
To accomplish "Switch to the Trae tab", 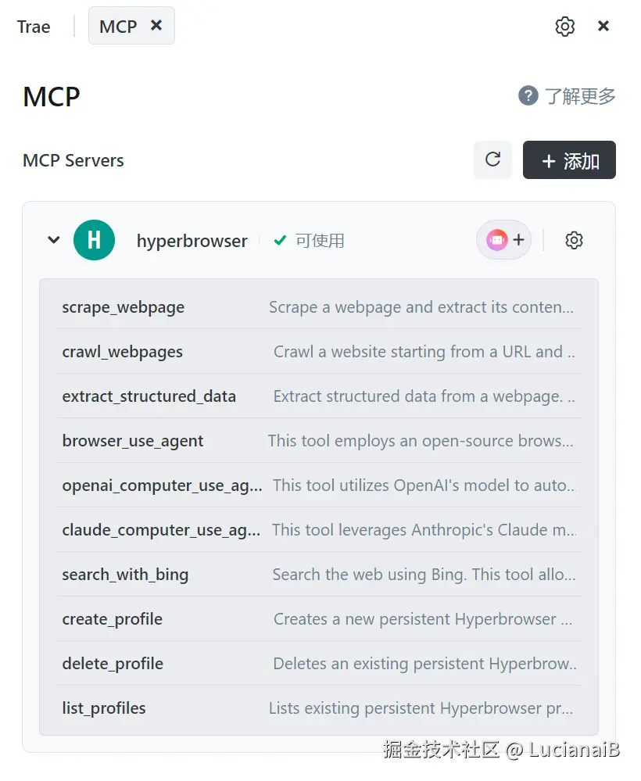I will point(34,27).
